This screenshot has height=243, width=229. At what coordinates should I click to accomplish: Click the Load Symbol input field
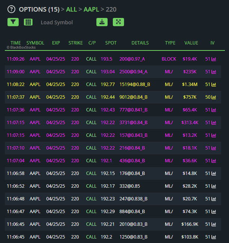coord(57,22)
